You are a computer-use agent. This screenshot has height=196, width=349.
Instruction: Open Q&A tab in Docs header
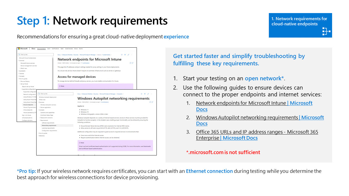coord(62,49)
